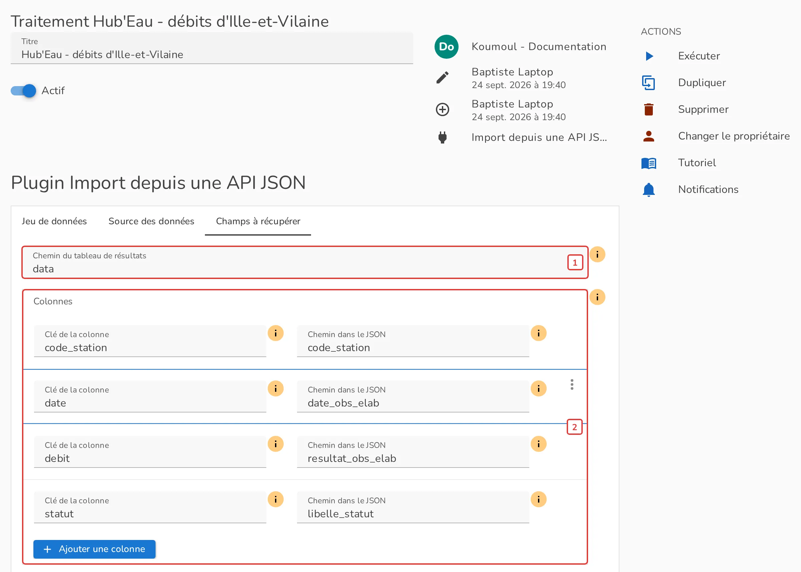Edit the Titre input field
Image resolution: width=801 pixels, height=572 pixels.
coord(212,48)
